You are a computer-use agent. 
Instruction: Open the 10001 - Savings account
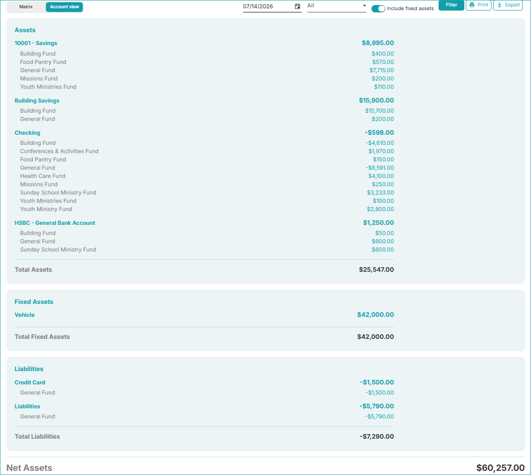36,43
